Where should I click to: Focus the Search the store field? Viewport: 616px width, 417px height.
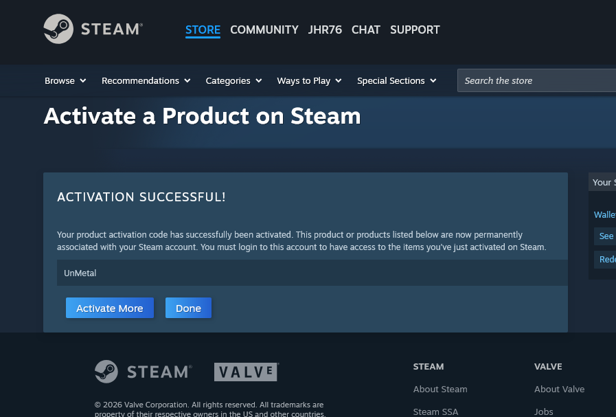click(x=536, y=80)
